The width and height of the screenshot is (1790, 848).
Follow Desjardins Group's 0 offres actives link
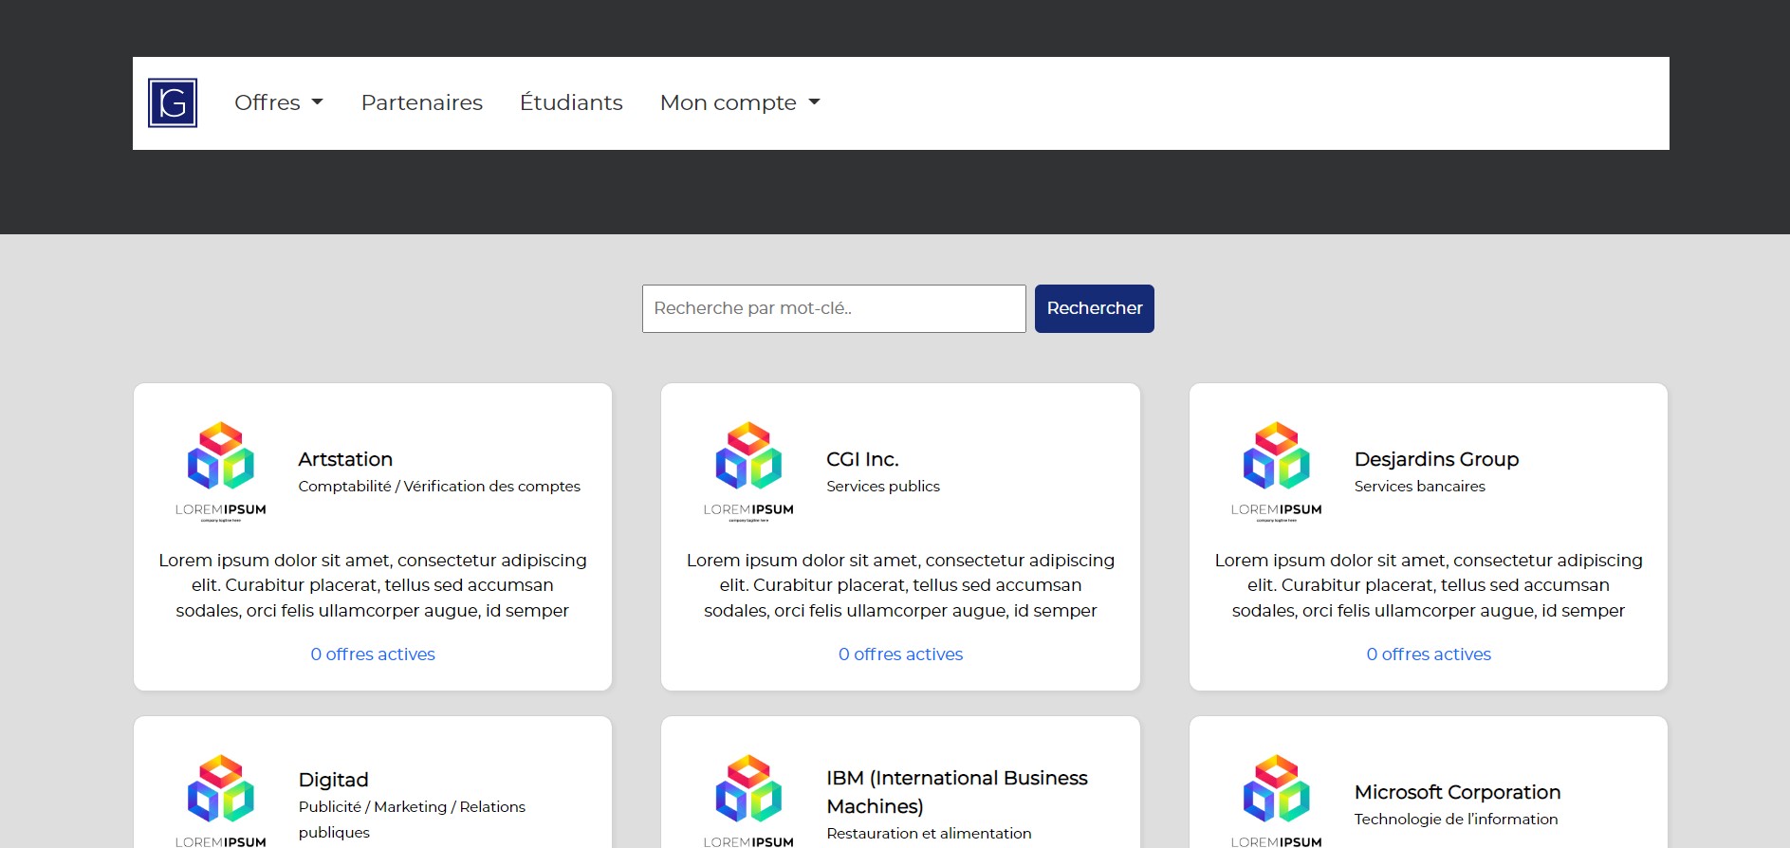point(1429,654)
